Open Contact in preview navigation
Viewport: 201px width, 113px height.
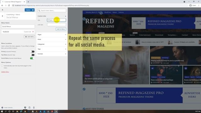coord(185,35)
